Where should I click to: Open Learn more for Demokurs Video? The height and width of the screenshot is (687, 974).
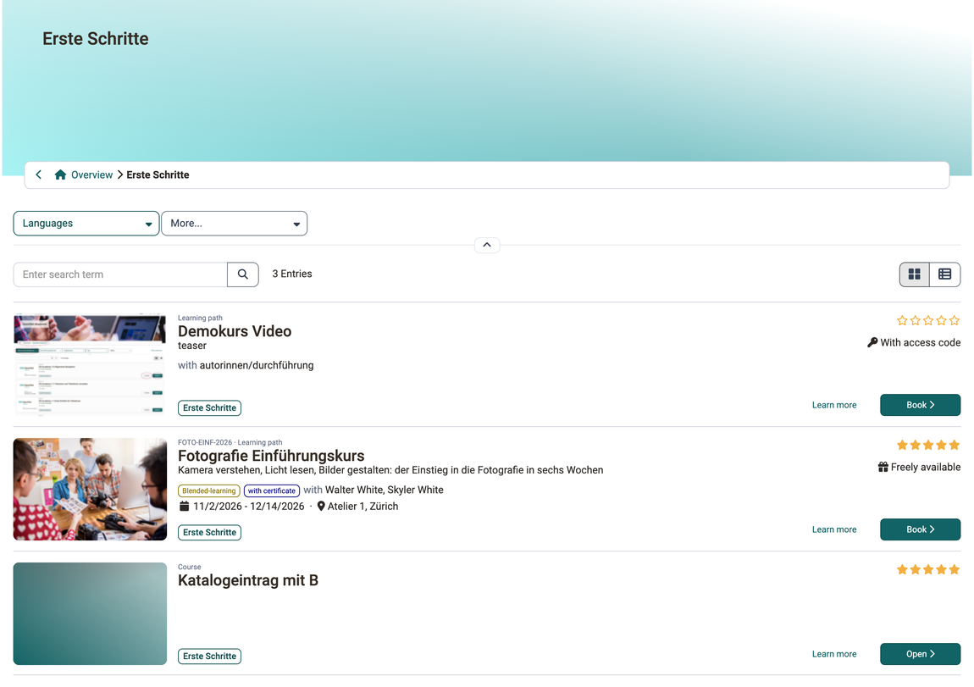click(834, 405)
